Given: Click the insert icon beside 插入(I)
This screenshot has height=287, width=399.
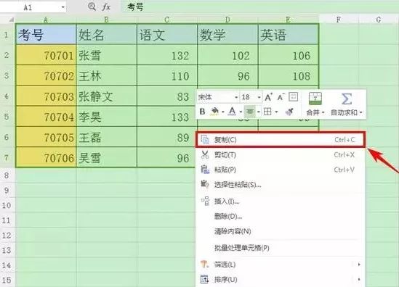Looking at the screenshot, I should [205, 201].
